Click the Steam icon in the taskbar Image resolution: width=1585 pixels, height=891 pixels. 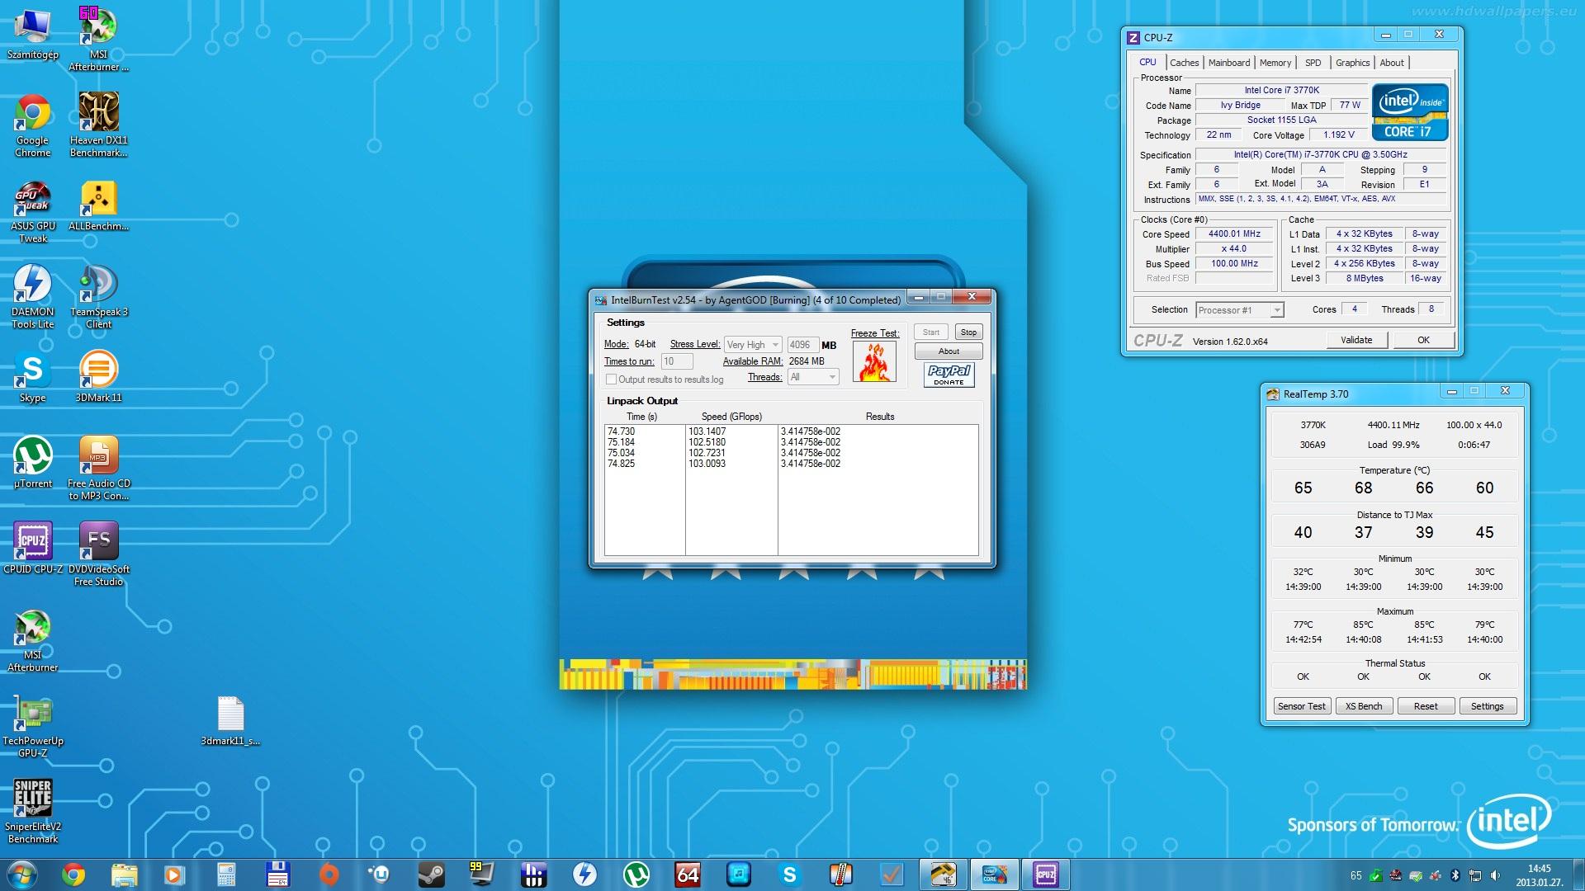tap(431, 874)
